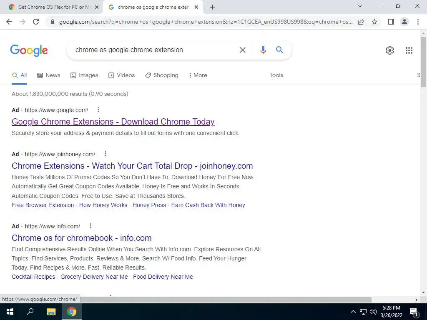Close the Get Chrome OS Flex tab
Screen dimensions: 427x320
click(96, 7)
